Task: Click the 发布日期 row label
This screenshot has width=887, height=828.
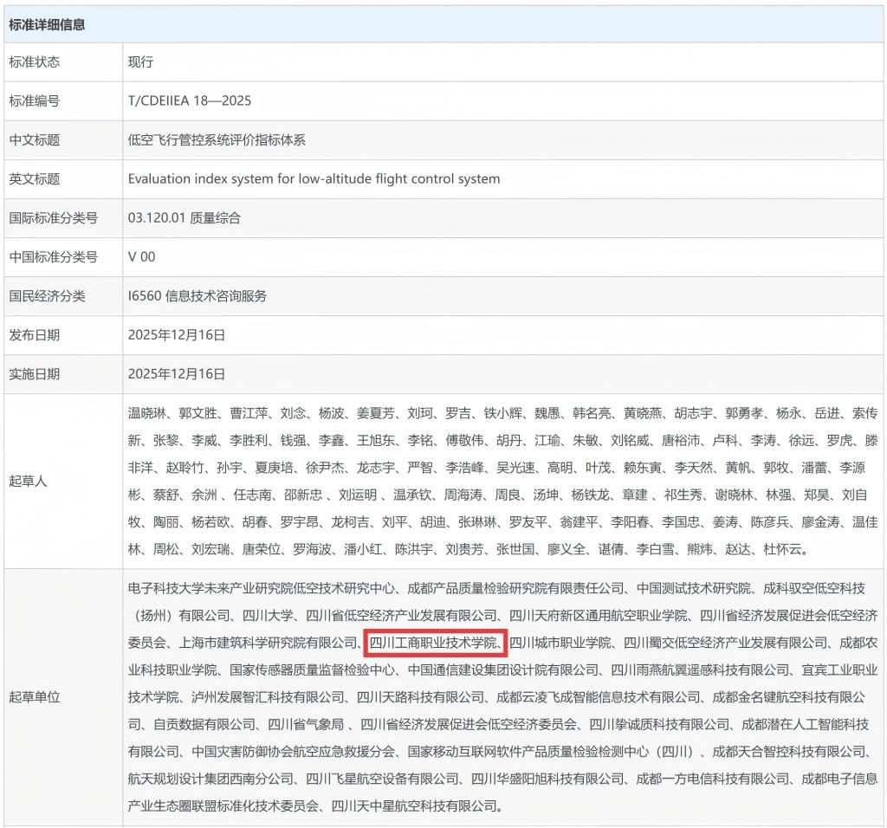Action: tap(35, 335)
